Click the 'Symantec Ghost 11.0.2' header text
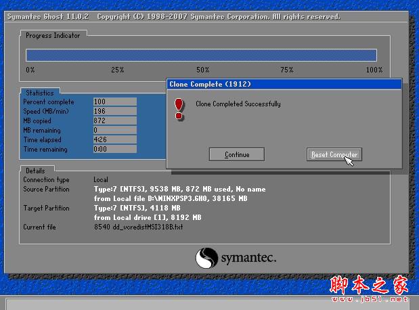 pos(48,16)
